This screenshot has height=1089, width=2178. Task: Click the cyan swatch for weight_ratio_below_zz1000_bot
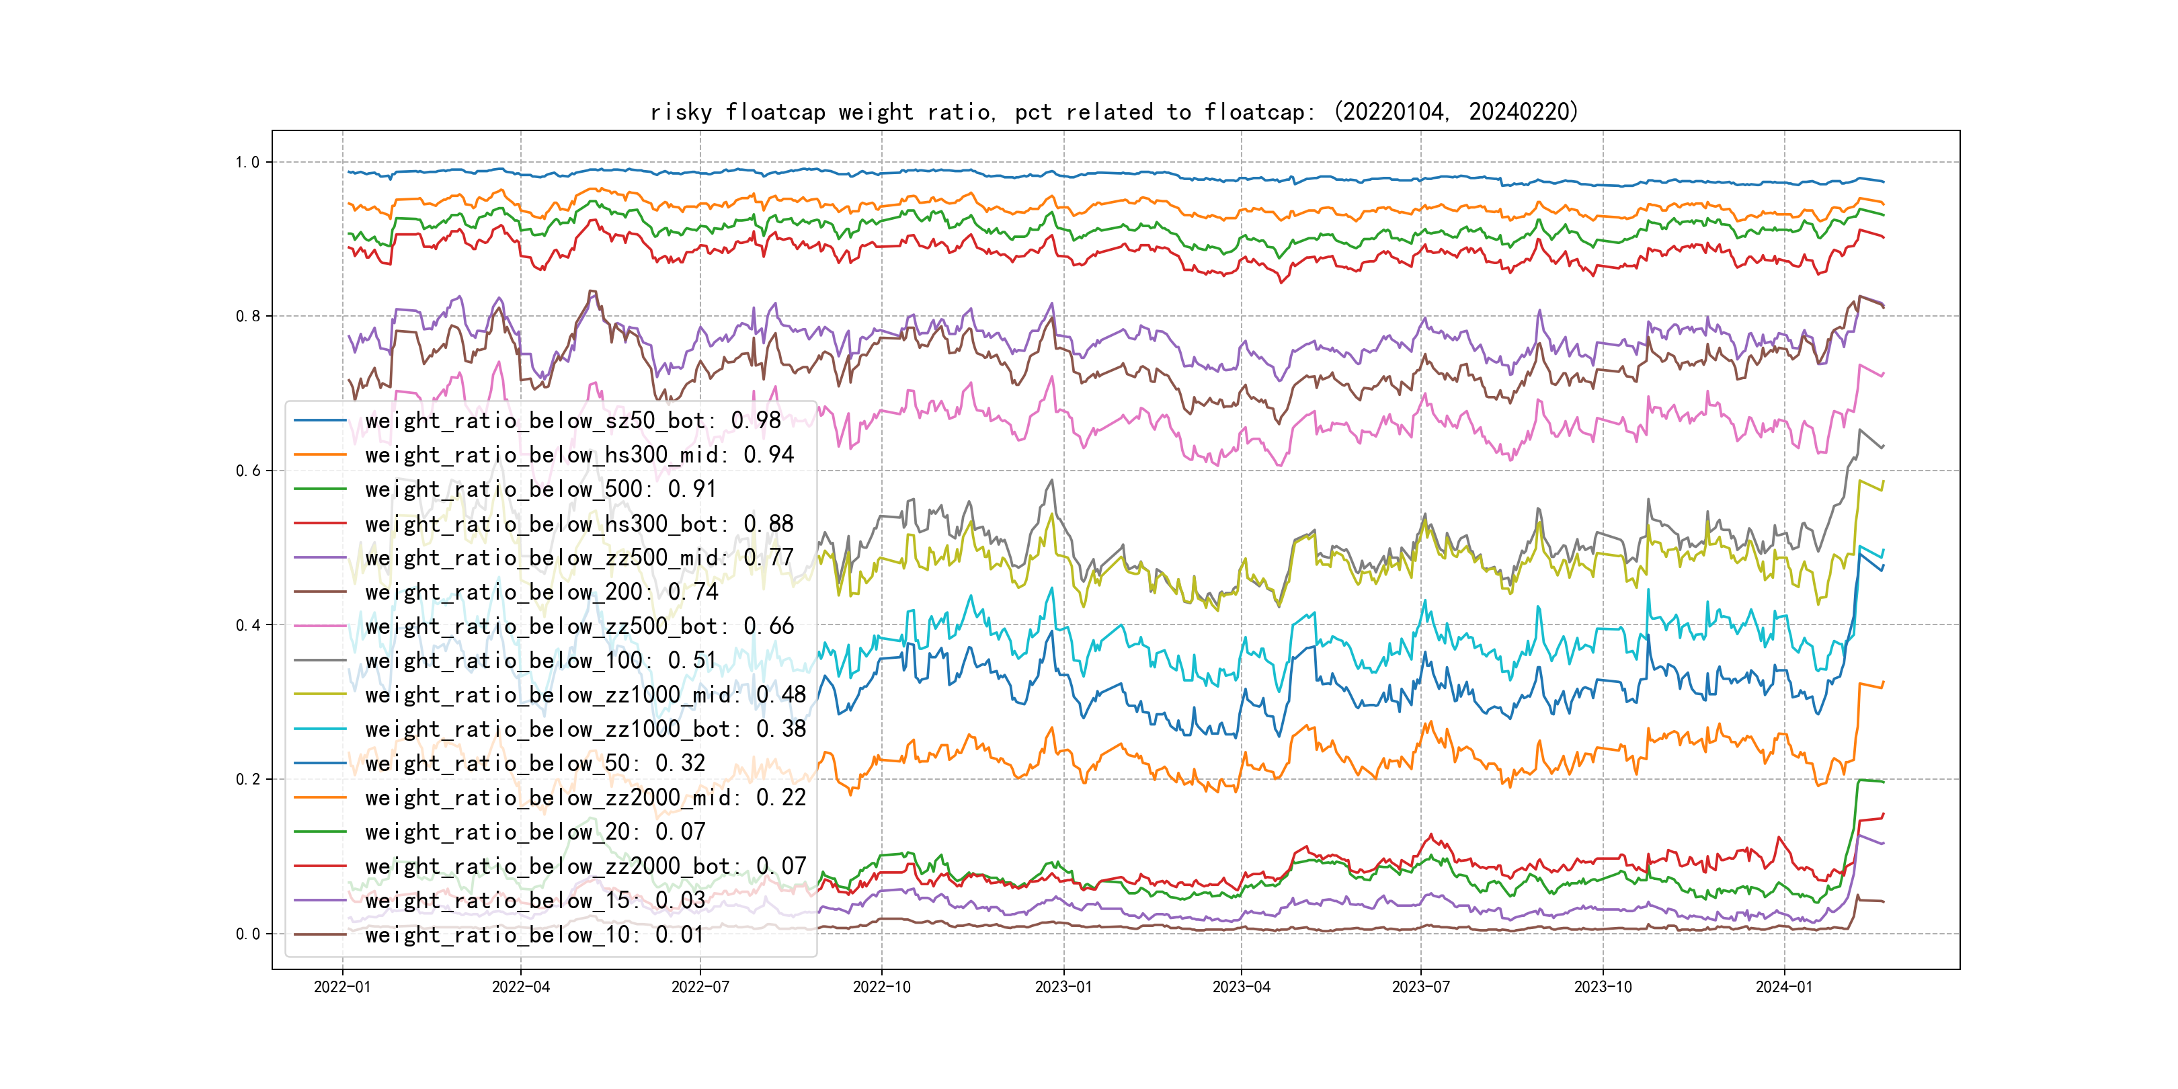319,729
